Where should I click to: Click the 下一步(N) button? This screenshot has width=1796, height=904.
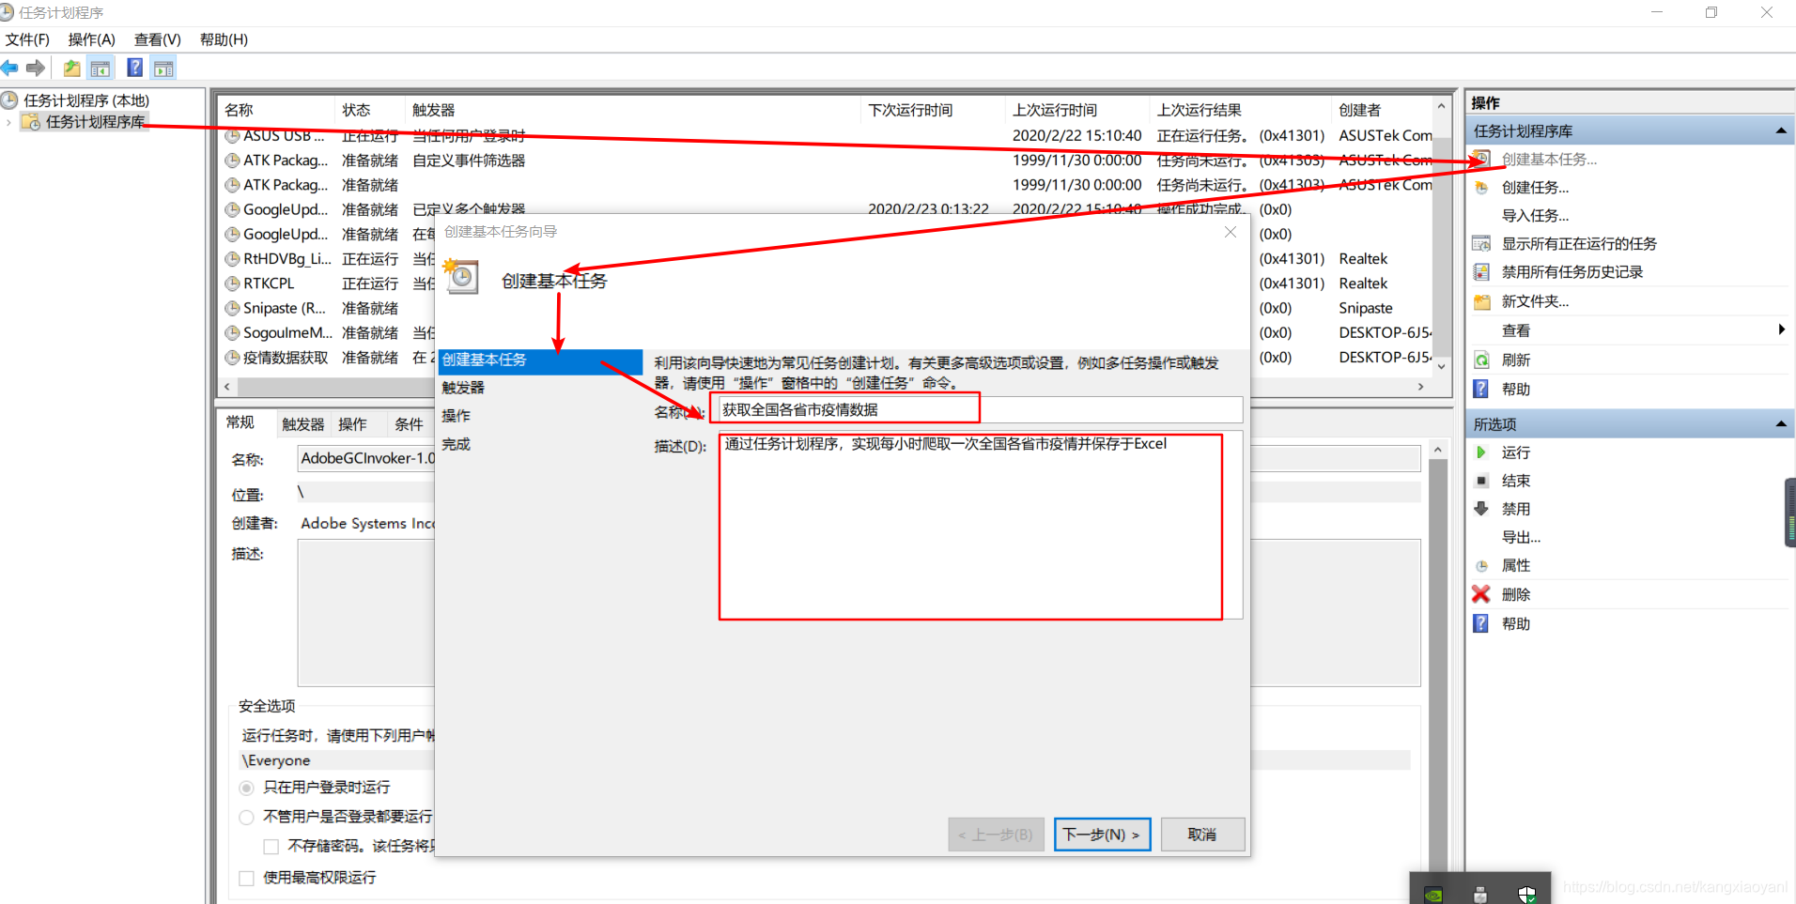[1102, 835]
